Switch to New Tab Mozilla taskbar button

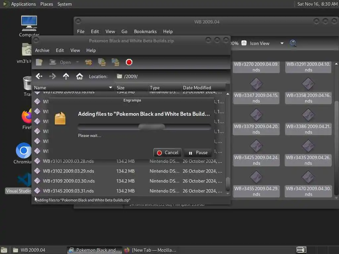coord(150,250)
